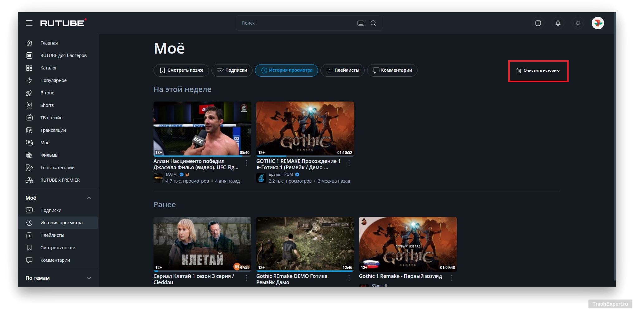Click in the Поиск search field
The height and width of the screenshot is (310, 634).
click(296, 23)
